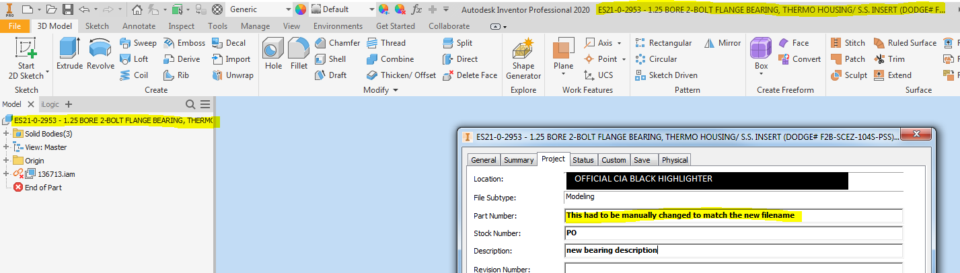
Task: Click the Description field
Action: [x=733, y=251]
